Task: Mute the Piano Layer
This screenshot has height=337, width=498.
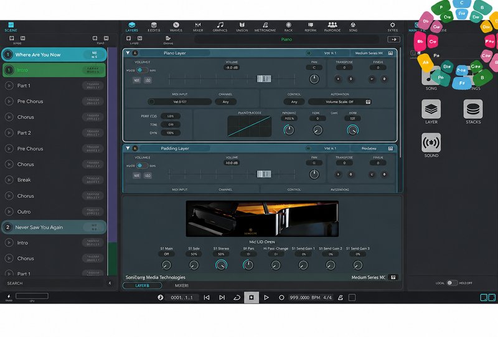Action: (136, 80)
